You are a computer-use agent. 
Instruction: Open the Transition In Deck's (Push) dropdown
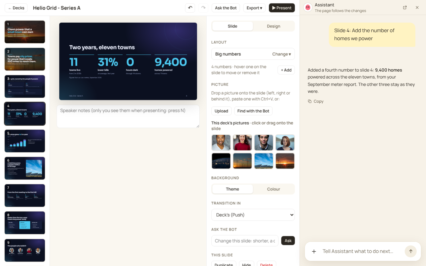253,215
